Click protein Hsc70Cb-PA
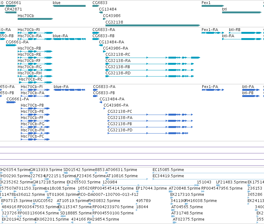The image size is (264, 224). [x=35, y=96]
